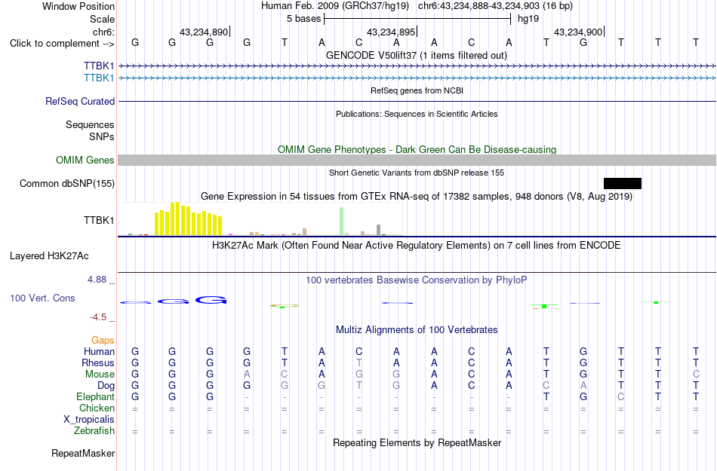717x471 pixels.
Task: Click the black TTBK1 label beside the GTEx chart
Action: point(99,221)
